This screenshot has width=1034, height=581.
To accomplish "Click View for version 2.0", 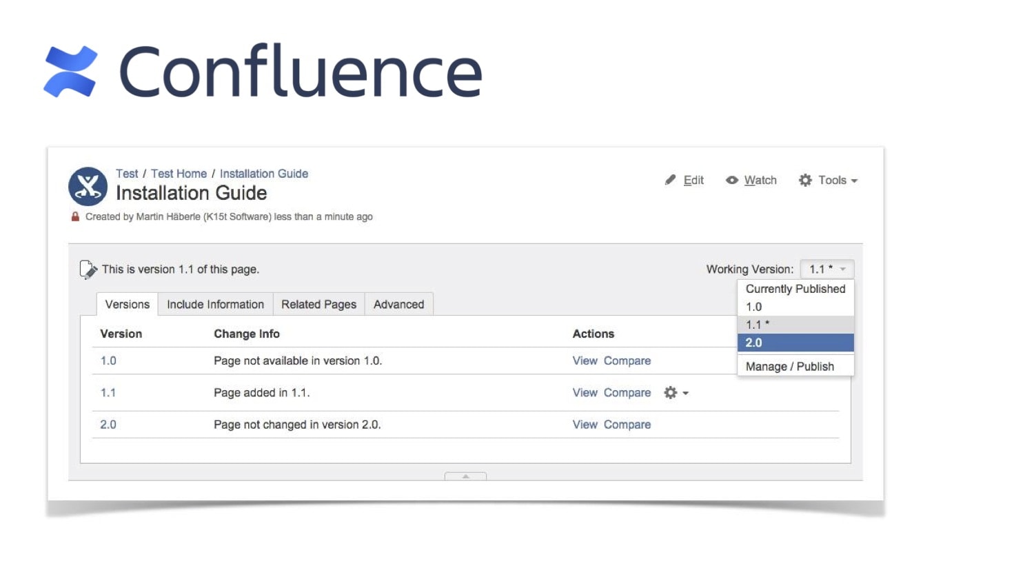I will (x=585, y=425).
